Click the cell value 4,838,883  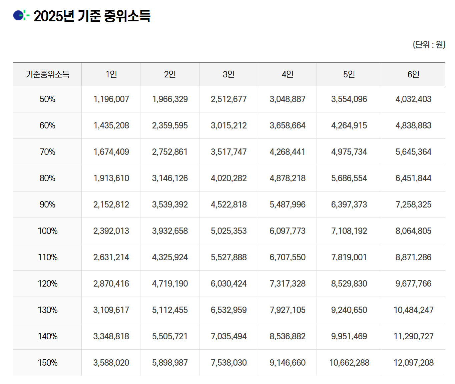413,125
